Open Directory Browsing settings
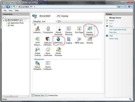Viewport: 135px width, 102px height. (69, 31)
